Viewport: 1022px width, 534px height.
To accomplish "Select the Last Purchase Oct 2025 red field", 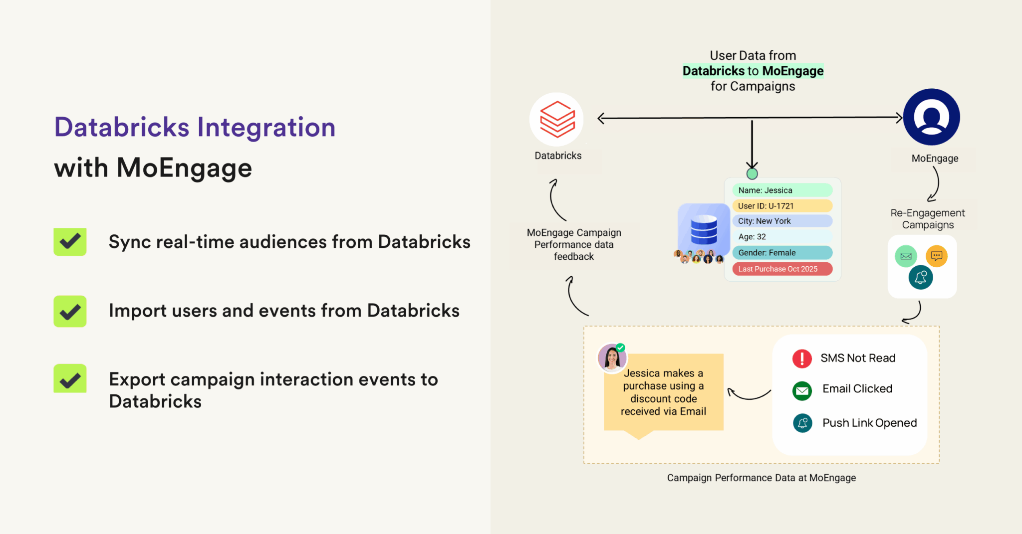I will 781,269.
